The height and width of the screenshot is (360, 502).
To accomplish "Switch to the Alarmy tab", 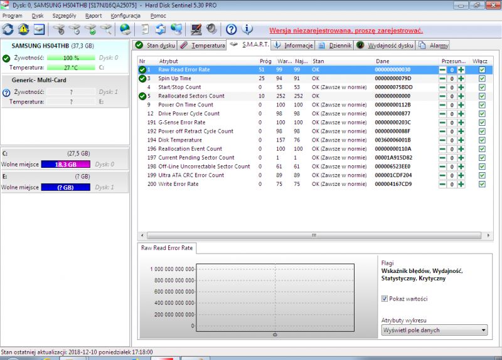I will pos(433,45).
